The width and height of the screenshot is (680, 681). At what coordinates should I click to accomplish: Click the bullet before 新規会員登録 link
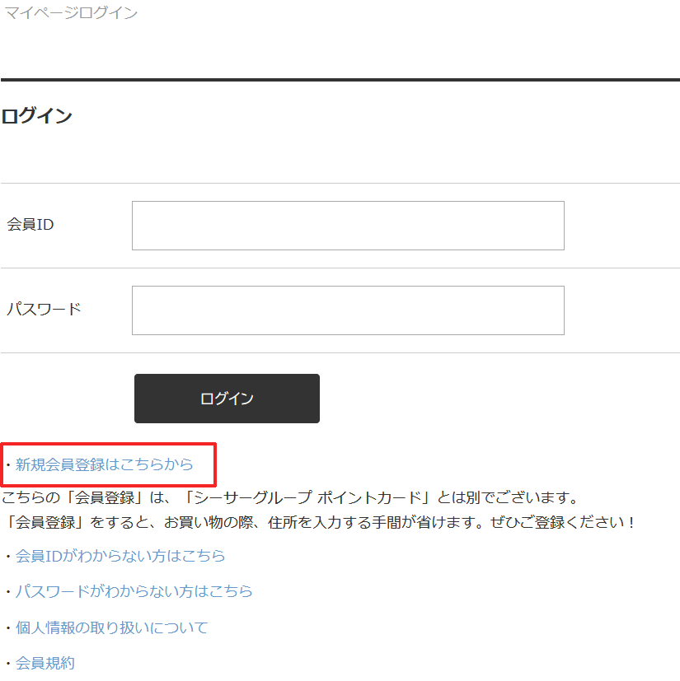coord(7,465)
